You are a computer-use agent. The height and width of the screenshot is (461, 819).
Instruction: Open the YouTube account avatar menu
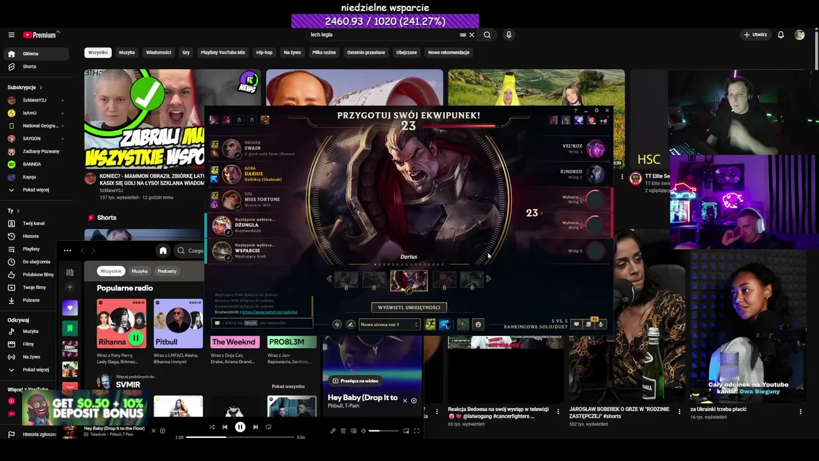pos(799,35)
